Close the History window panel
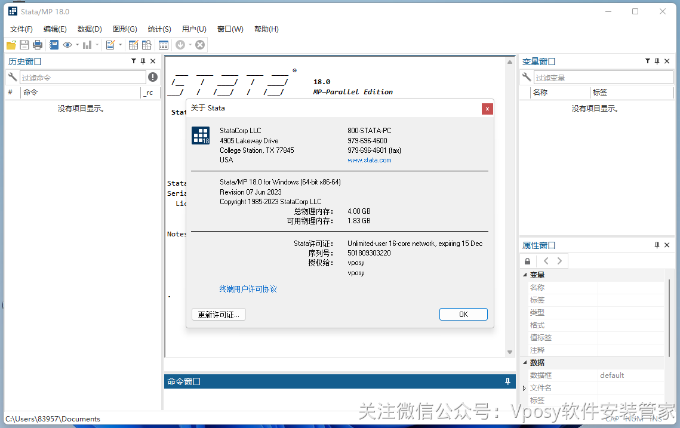The width and height of the screenshot is (680, 428). pos(153,61)
